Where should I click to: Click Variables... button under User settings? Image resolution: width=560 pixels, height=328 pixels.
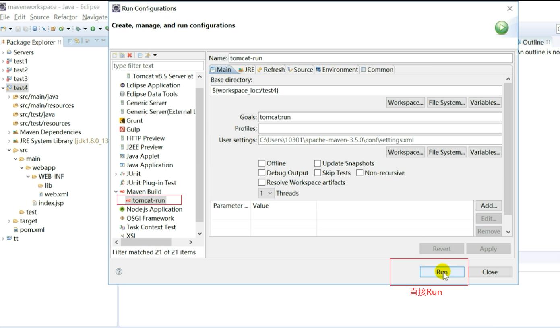coord(485,152)
